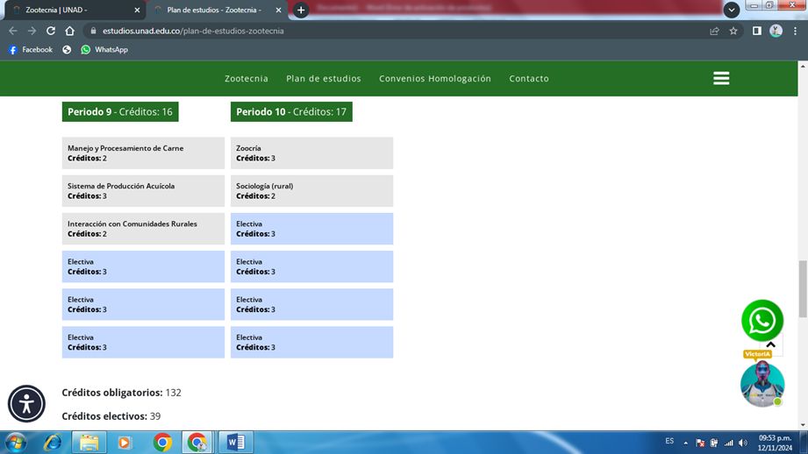Viewport: 808px width, 454px height.
Task: Open the Word icon in the taskbar
Action: [235, 443]
